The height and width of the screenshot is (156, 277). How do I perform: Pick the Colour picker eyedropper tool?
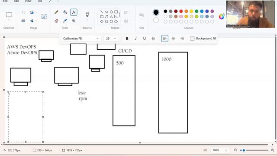point(65,21)
